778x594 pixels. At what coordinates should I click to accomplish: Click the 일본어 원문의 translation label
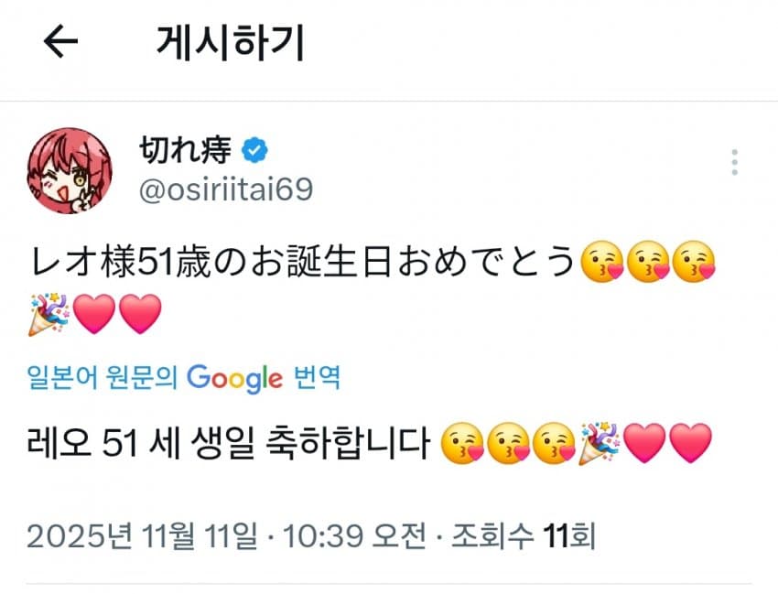pos(103,377)
